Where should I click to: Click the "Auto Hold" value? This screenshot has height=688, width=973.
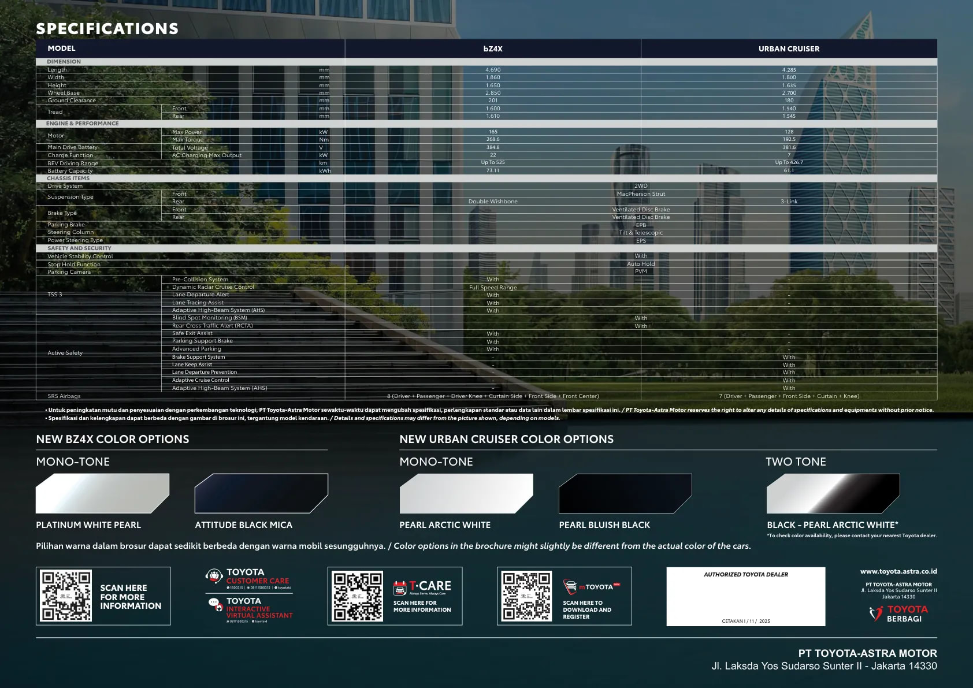(x=641, y=264)
